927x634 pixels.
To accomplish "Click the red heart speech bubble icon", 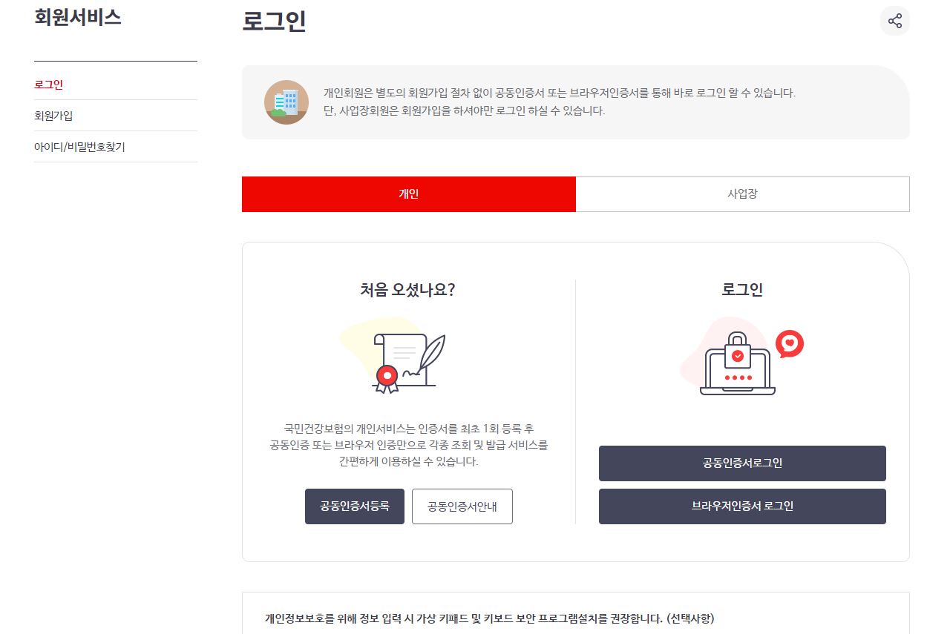I will [790, 344].
